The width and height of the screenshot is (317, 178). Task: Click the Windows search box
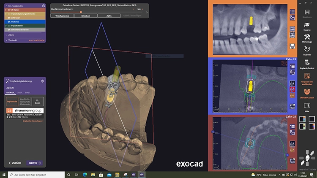(x=36, y=175)
